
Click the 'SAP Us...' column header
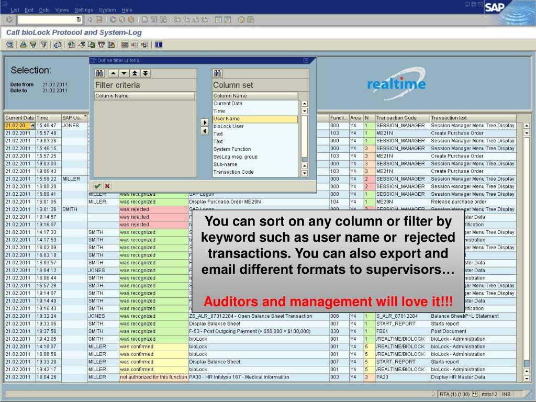pos(74,118)
